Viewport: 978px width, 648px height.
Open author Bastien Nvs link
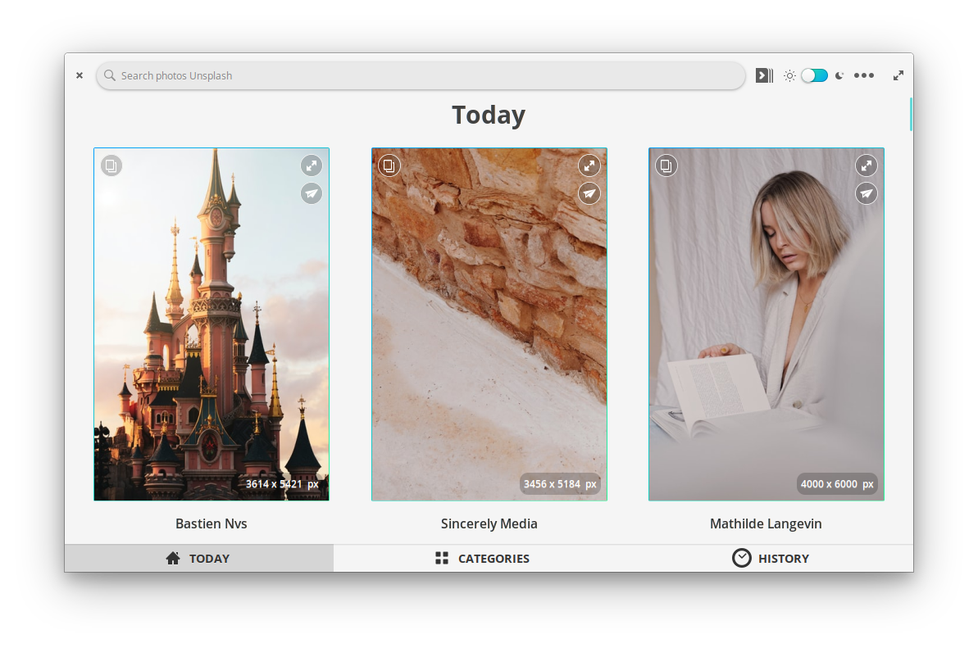(x=212, y=523)
